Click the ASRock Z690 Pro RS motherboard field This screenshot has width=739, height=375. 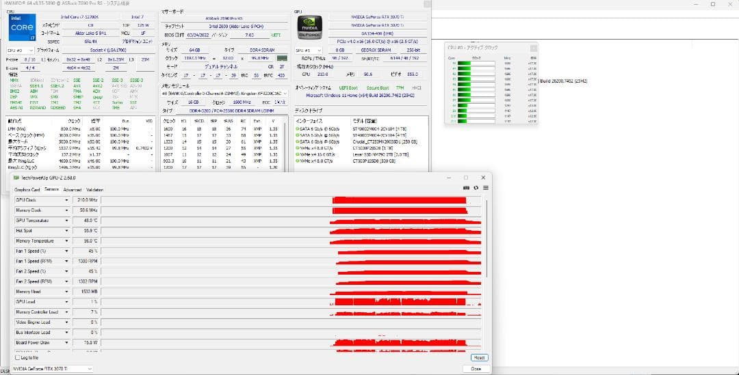[224, 18]
